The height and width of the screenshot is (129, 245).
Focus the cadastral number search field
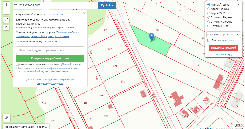click(x=55, y=5)
